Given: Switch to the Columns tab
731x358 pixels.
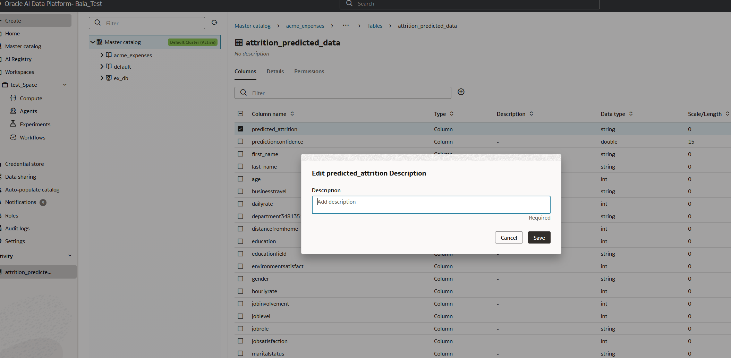Looking at the screenshot, I should 245,71.
